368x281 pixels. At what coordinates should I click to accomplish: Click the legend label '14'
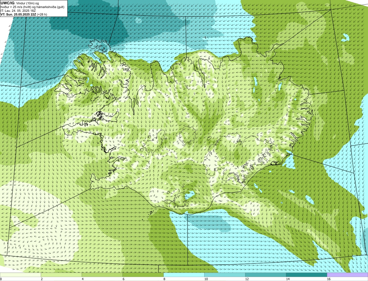tap(288, 279)
